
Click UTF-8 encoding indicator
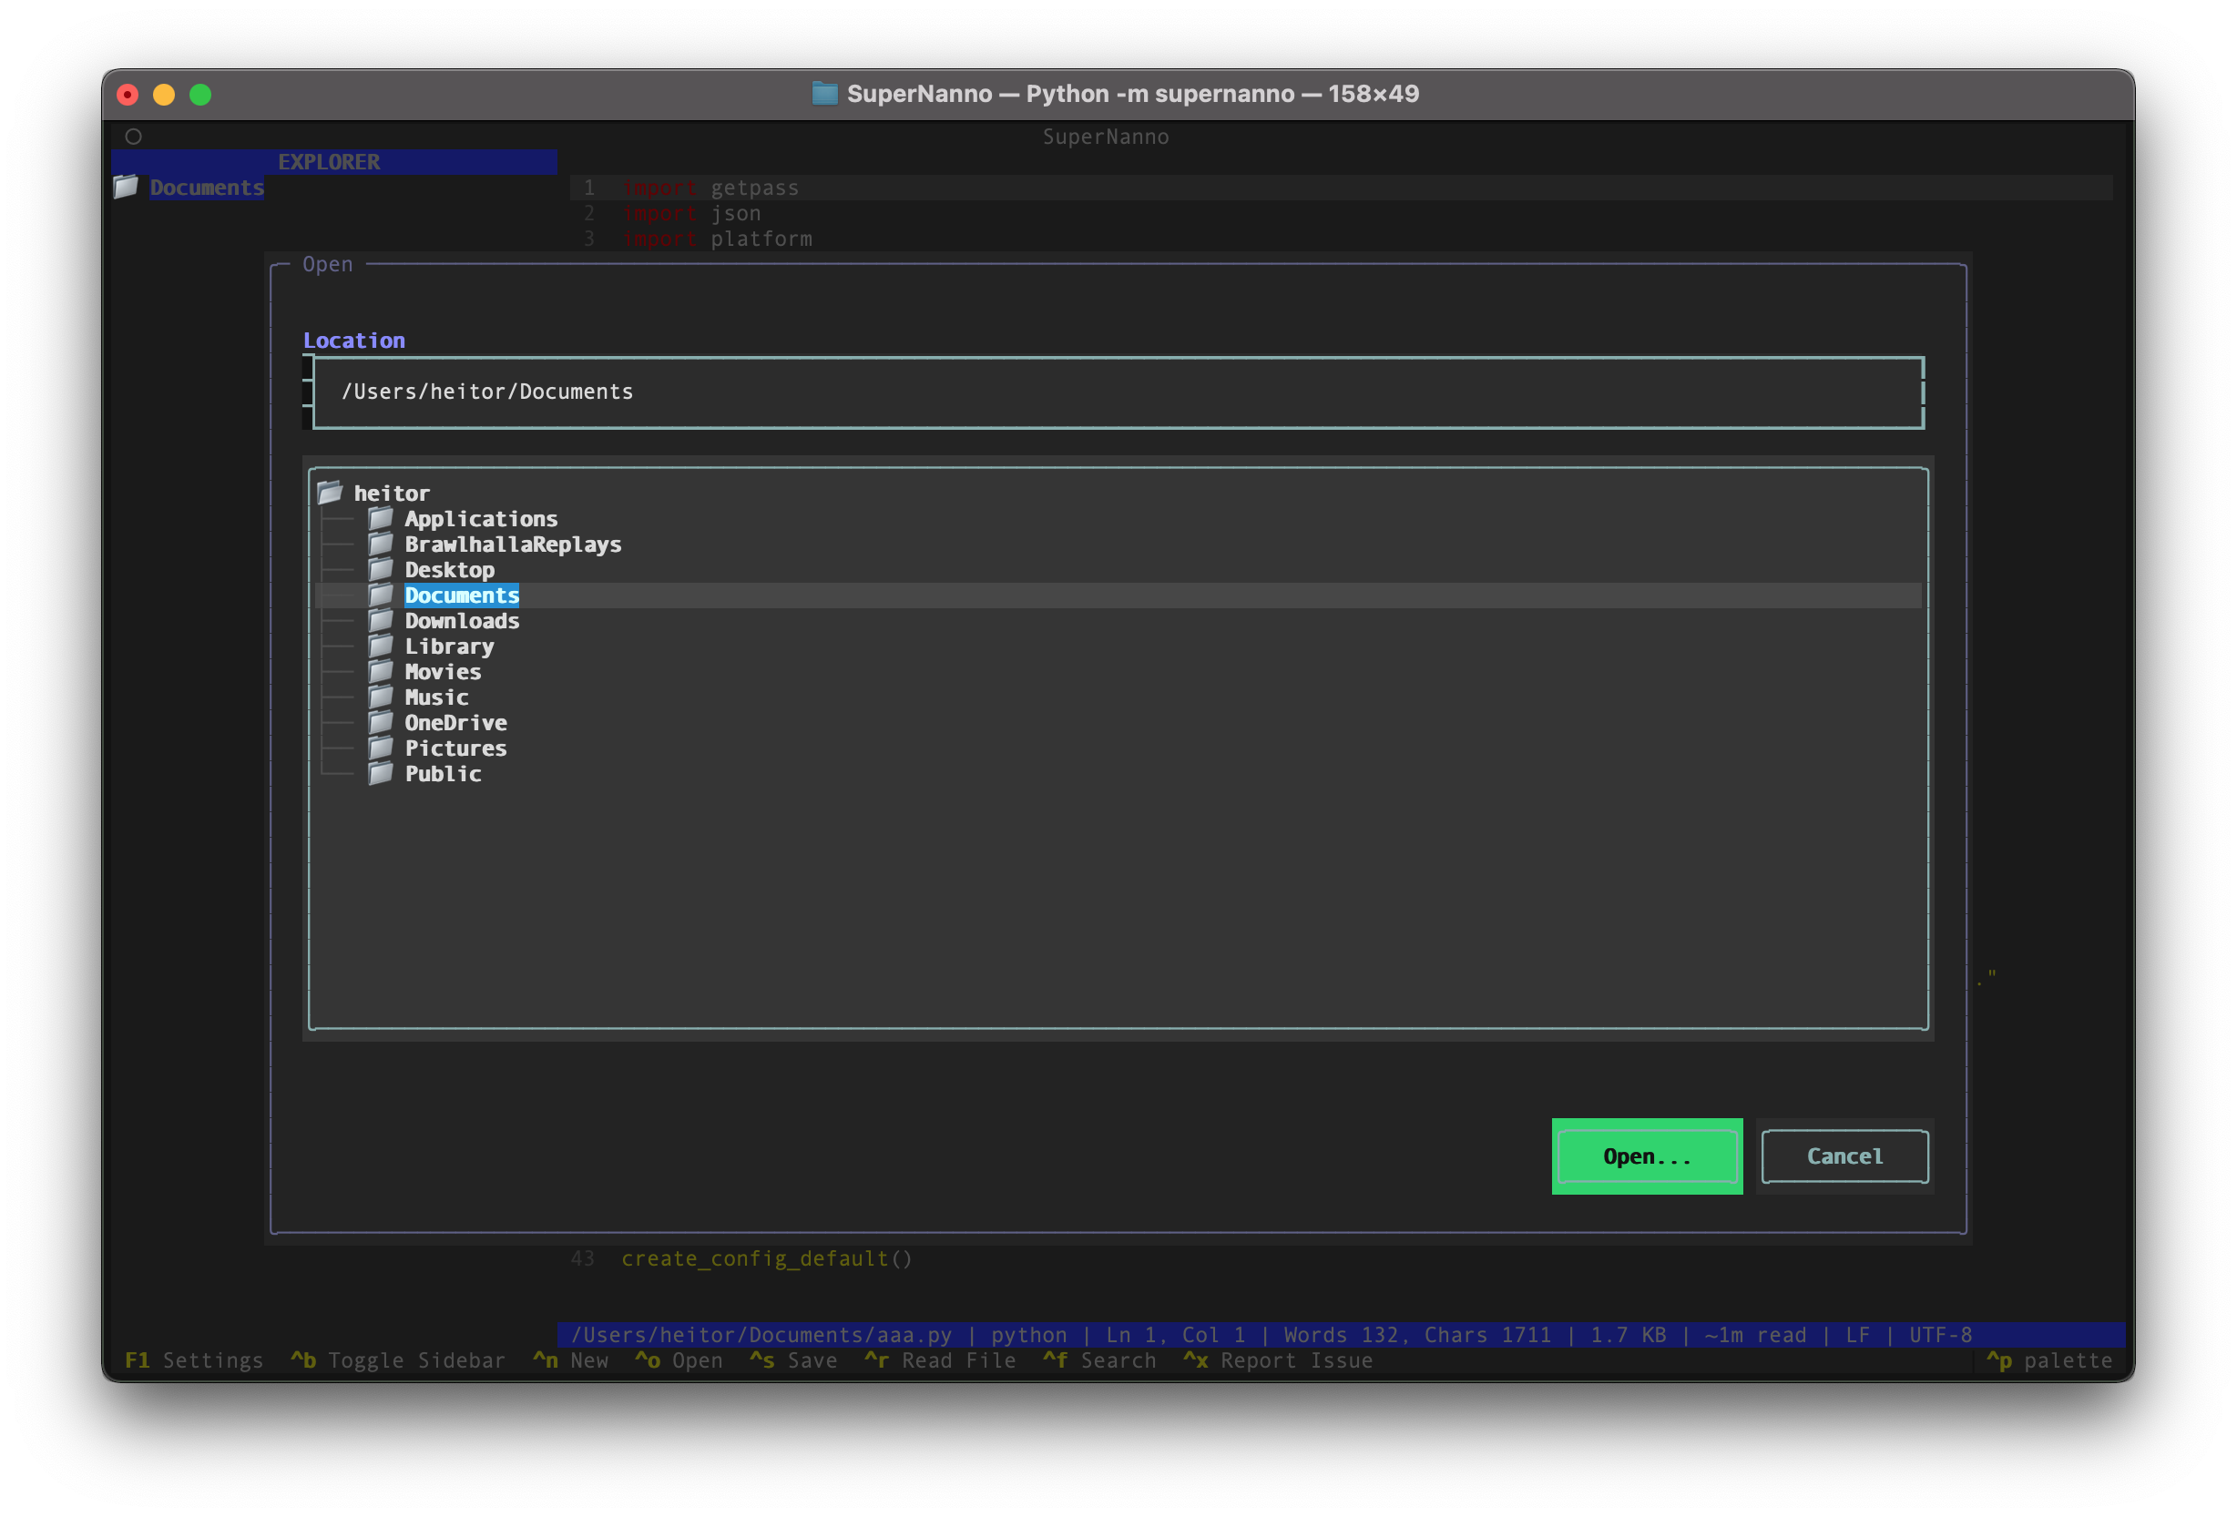1941,1335
